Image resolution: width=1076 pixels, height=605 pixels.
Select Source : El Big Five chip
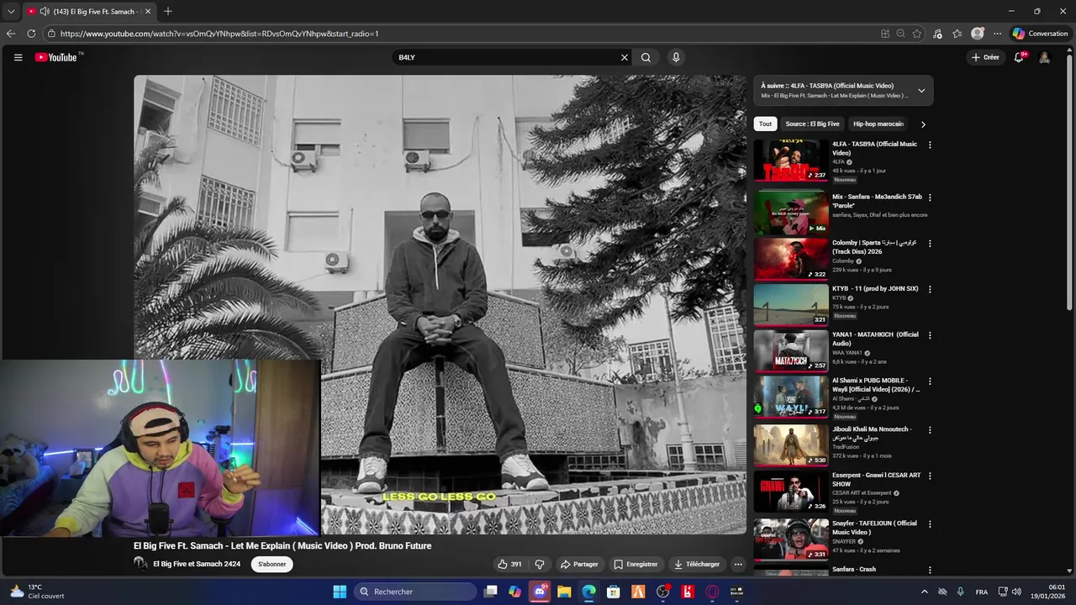[812, 124]
